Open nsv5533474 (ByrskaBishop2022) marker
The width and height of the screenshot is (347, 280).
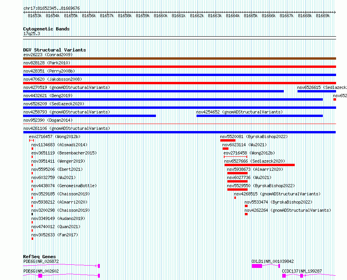[246, 206]
